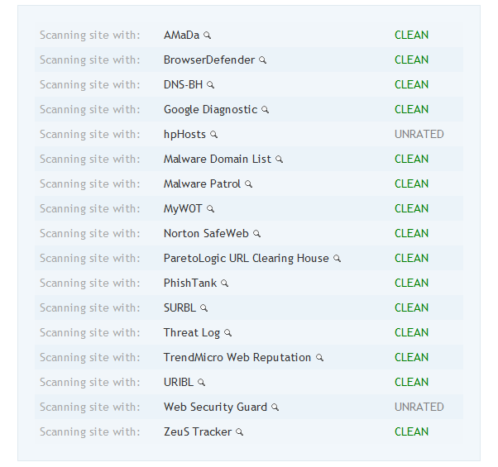Viewport: 498px width, 467px height.
Task: Click the magnifier icon next to hpHosts
Action: coord(213,135)
